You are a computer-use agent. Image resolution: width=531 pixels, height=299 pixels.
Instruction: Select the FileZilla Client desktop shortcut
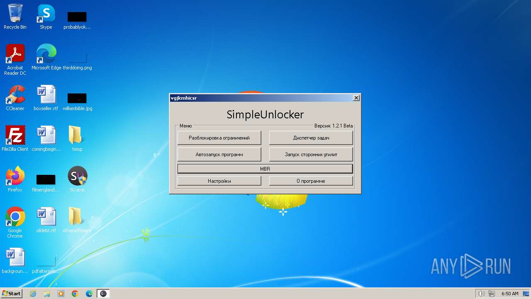(x=15, y=139)
